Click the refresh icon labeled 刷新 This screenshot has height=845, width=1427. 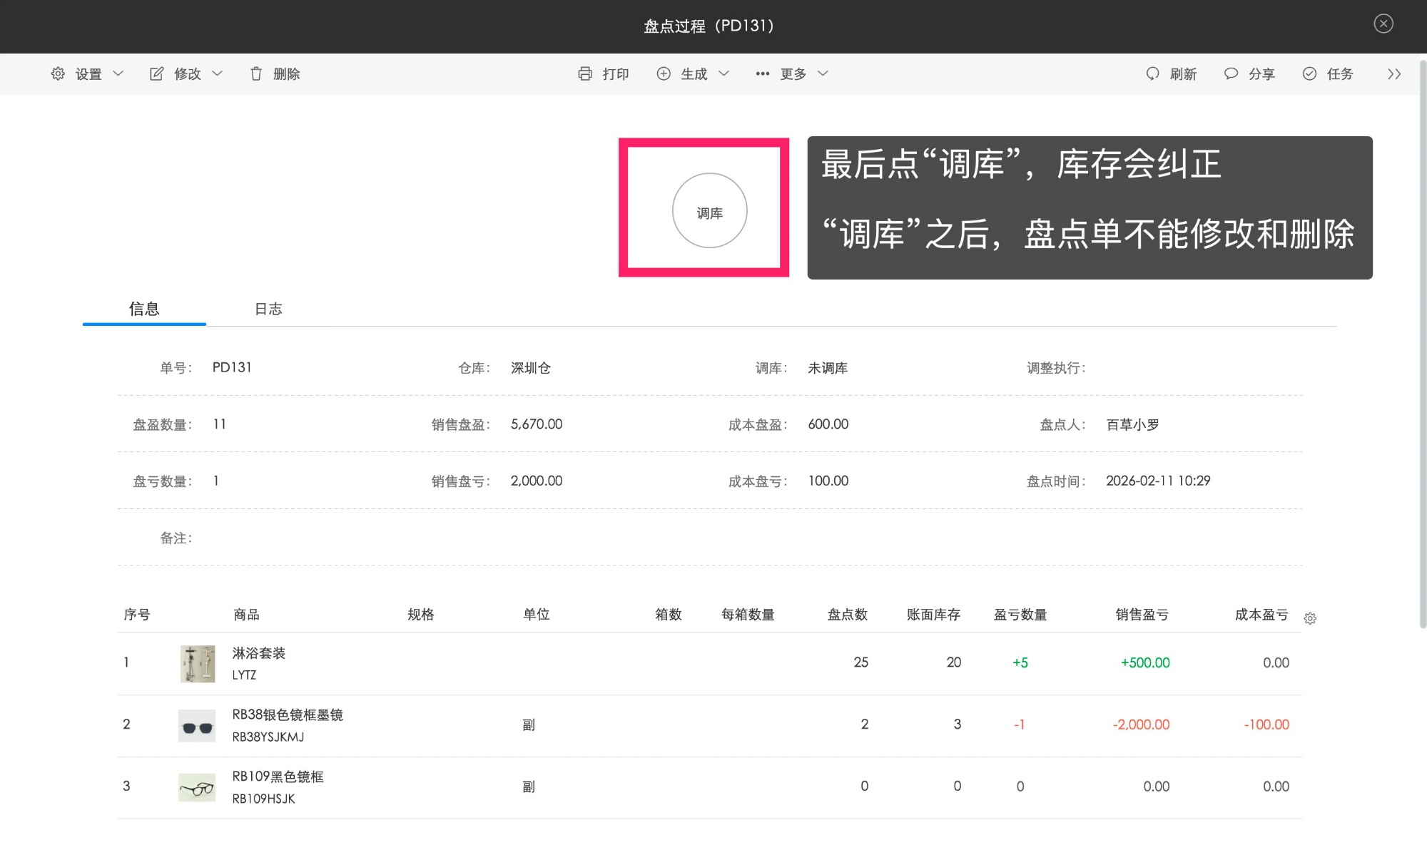(x=1152, y=73)
